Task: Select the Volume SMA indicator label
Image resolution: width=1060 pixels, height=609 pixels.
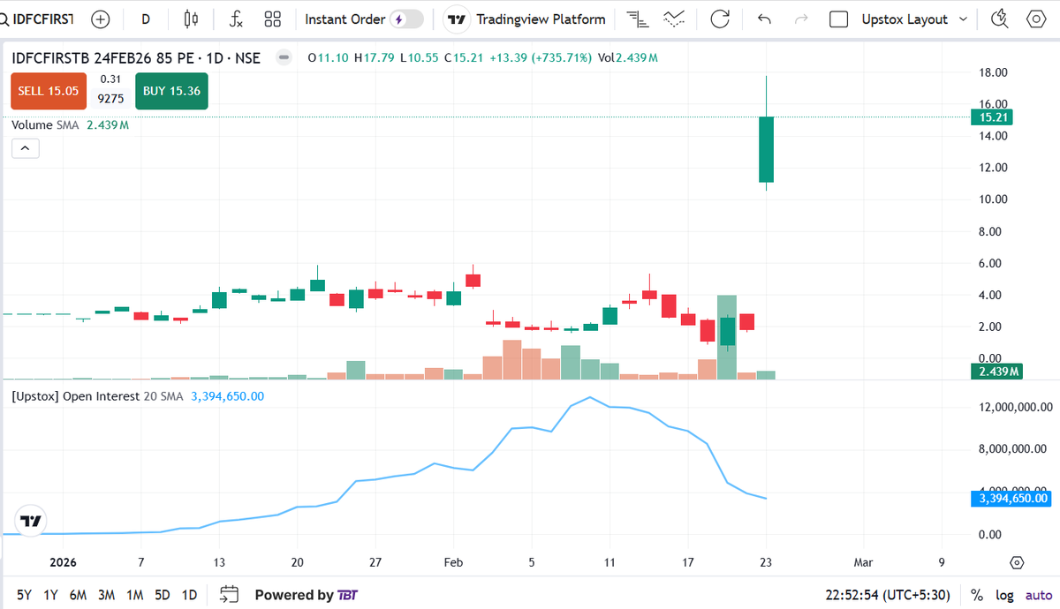Action: (43, 125)
